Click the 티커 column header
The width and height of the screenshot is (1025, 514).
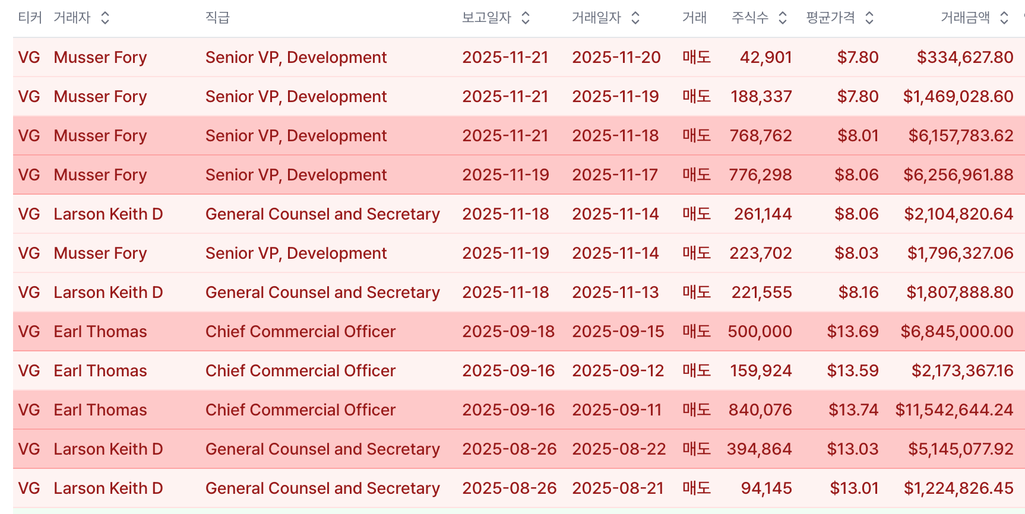click(30, 18)
